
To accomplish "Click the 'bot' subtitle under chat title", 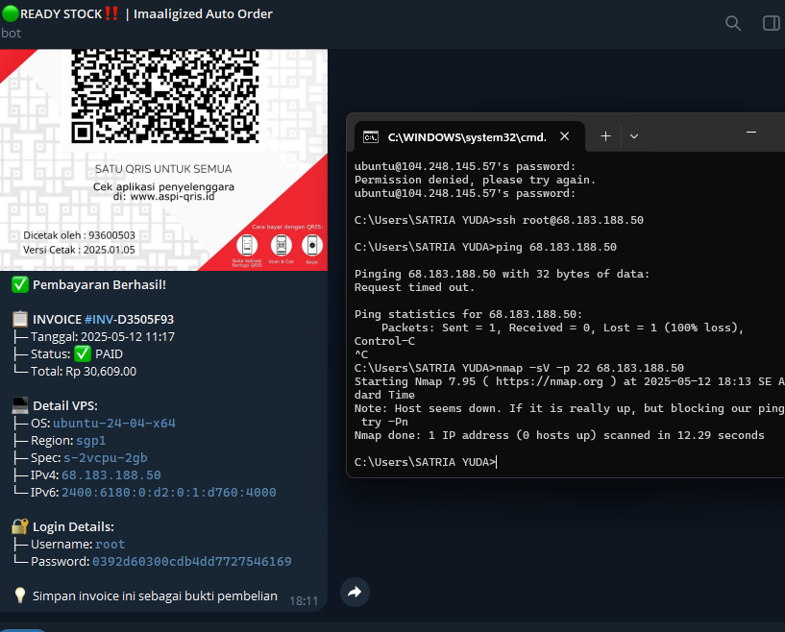I will pos(11,34).
